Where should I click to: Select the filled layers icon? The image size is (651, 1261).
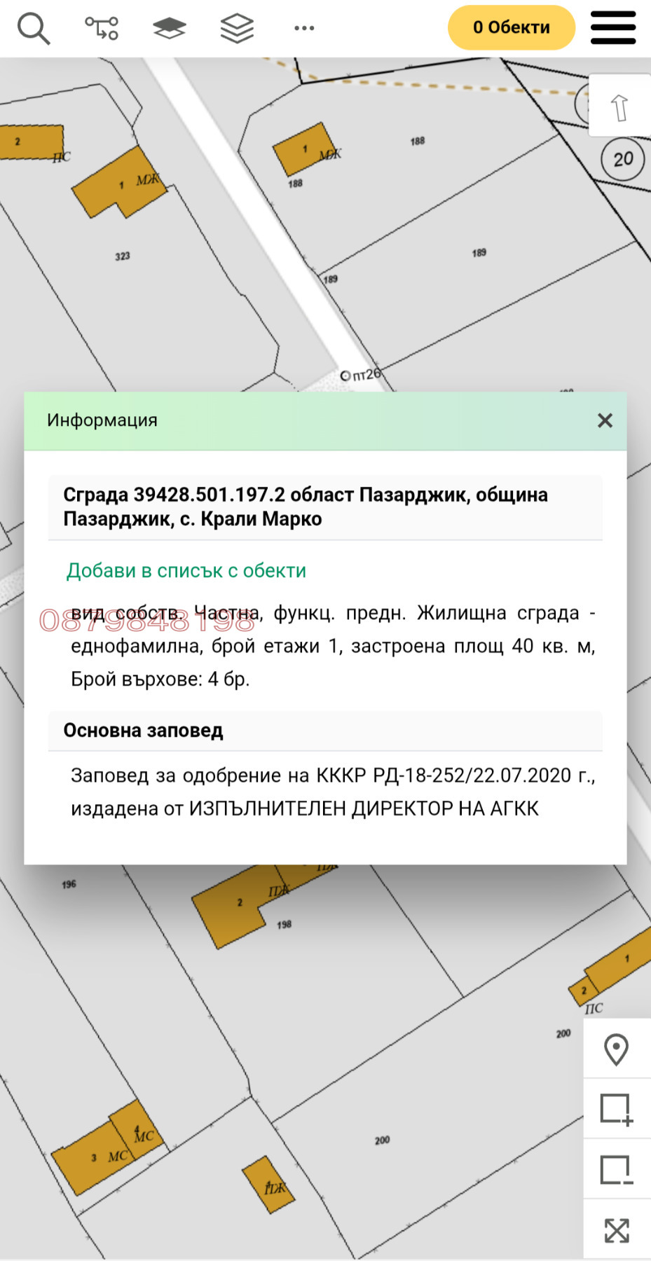coord(169,29)
